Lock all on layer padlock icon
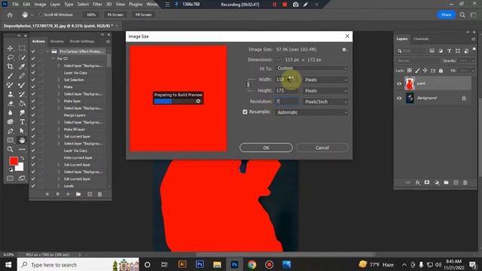 pyautogui.click(x=441, y=70)
